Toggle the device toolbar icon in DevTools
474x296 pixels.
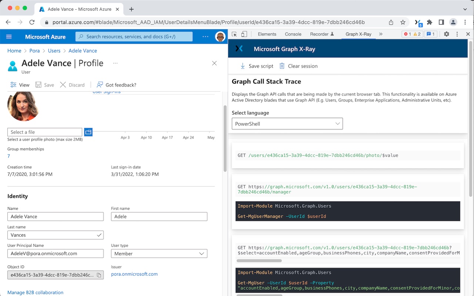click(244, 34)
